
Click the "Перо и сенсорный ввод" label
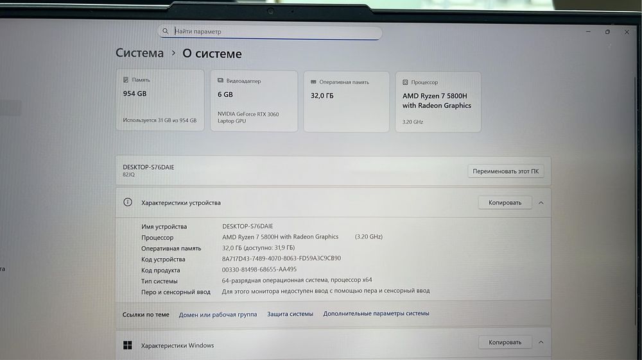[176, 292]
